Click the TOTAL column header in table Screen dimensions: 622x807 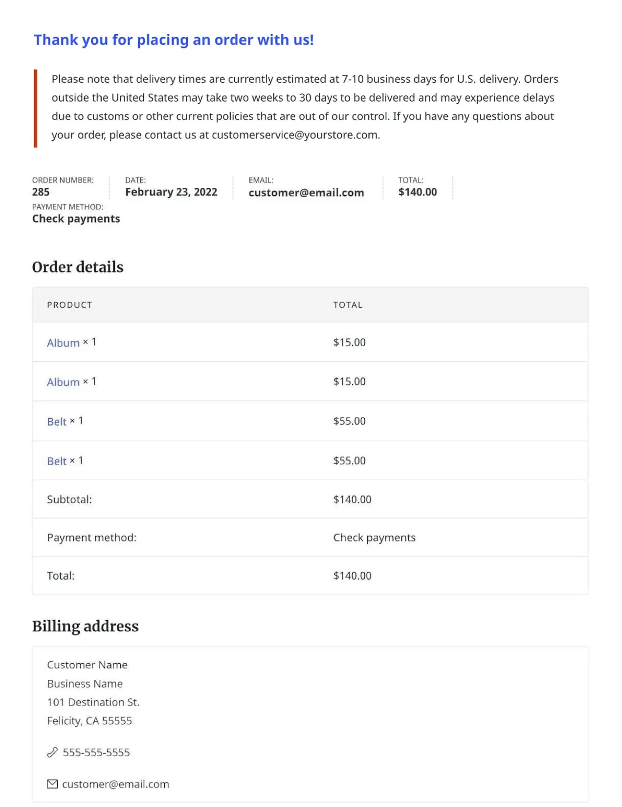[x=348, y=305]
